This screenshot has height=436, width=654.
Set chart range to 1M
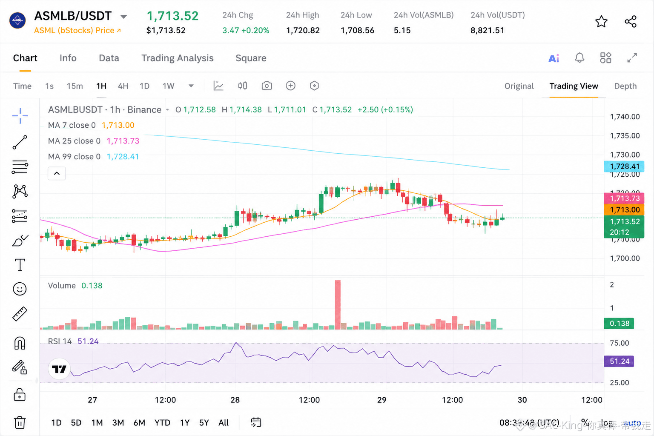(x=97, y=423)
